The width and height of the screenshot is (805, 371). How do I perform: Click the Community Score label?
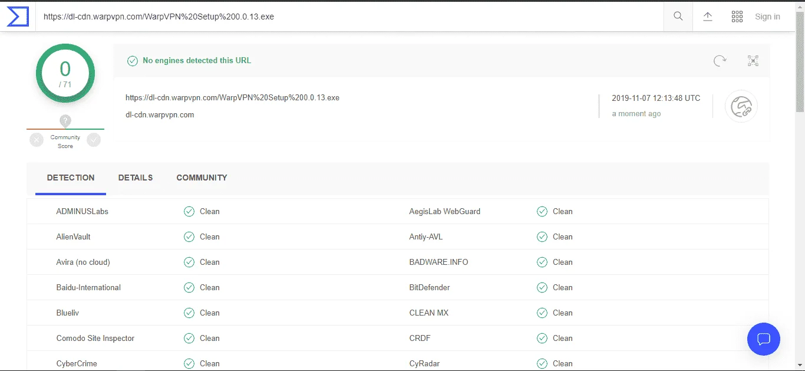(x=65, y=142)
